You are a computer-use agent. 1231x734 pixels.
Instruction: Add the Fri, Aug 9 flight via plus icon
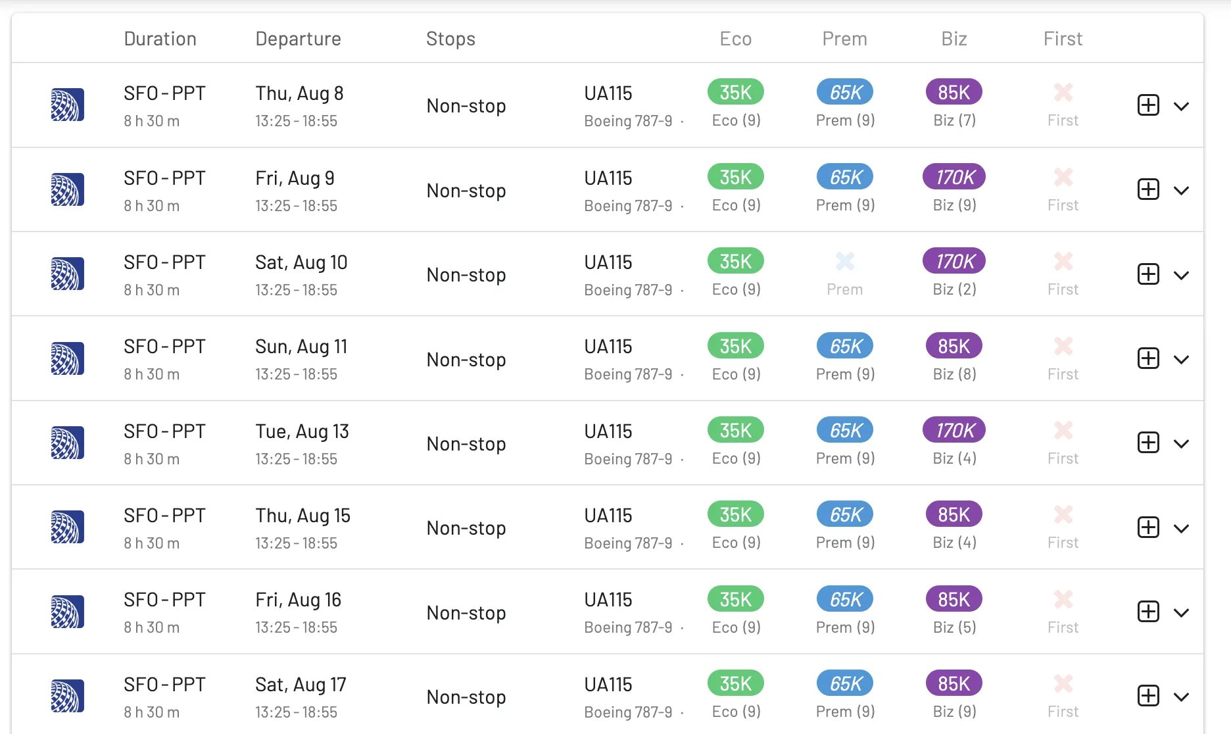pos(1148,189)
